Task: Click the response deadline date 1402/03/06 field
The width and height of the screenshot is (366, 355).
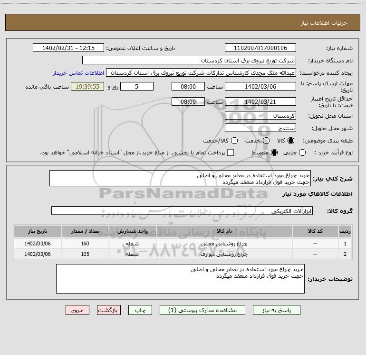Action: pyautogui.click(x=260, y=86)
